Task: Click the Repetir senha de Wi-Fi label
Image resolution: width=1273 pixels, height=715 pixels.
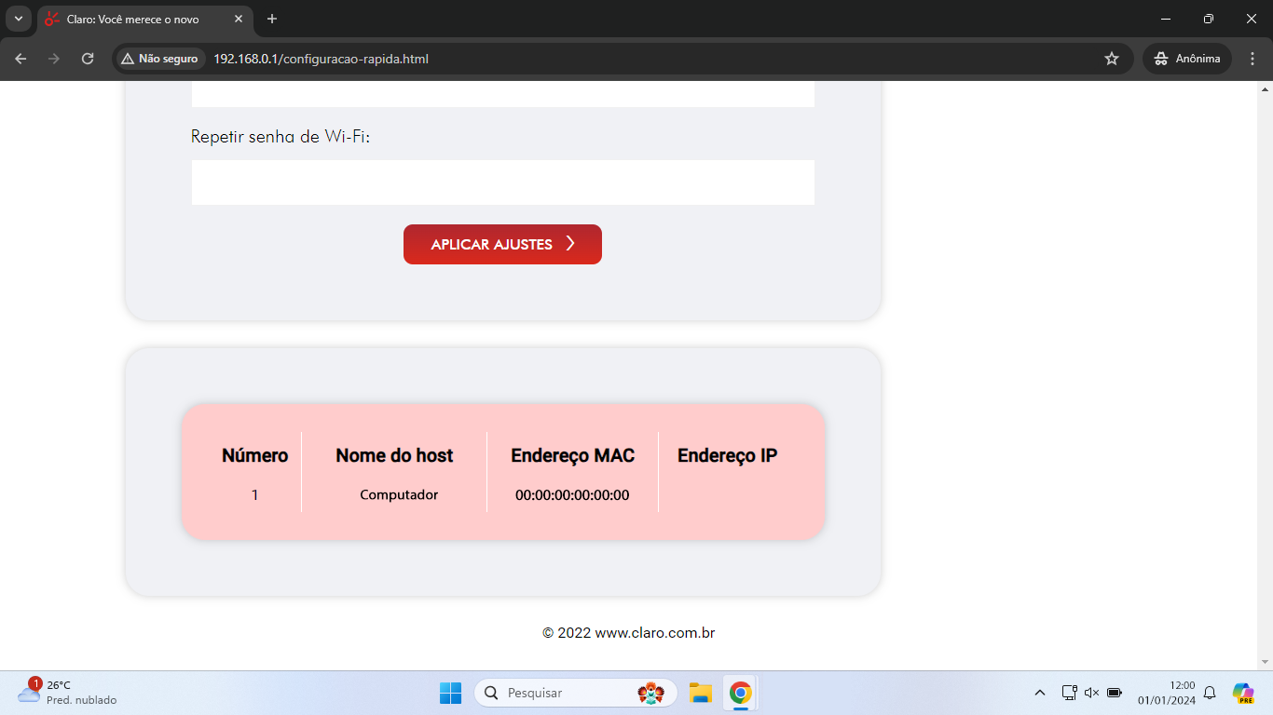Action: click(x=281, y=137)
